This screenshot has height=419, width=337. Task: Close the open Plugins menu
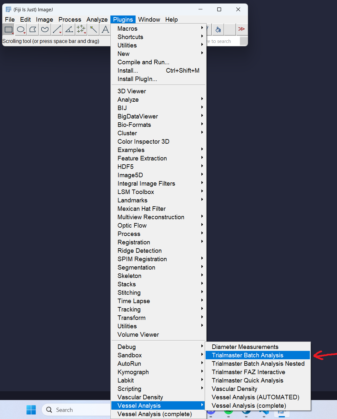click(x=123, y=20)
